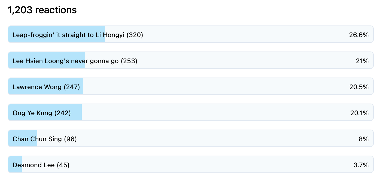Viewport: 383px width, 180px height.
Task: Pick the Lawrence Wong (247) poll option
Action: tap(191, 86)
